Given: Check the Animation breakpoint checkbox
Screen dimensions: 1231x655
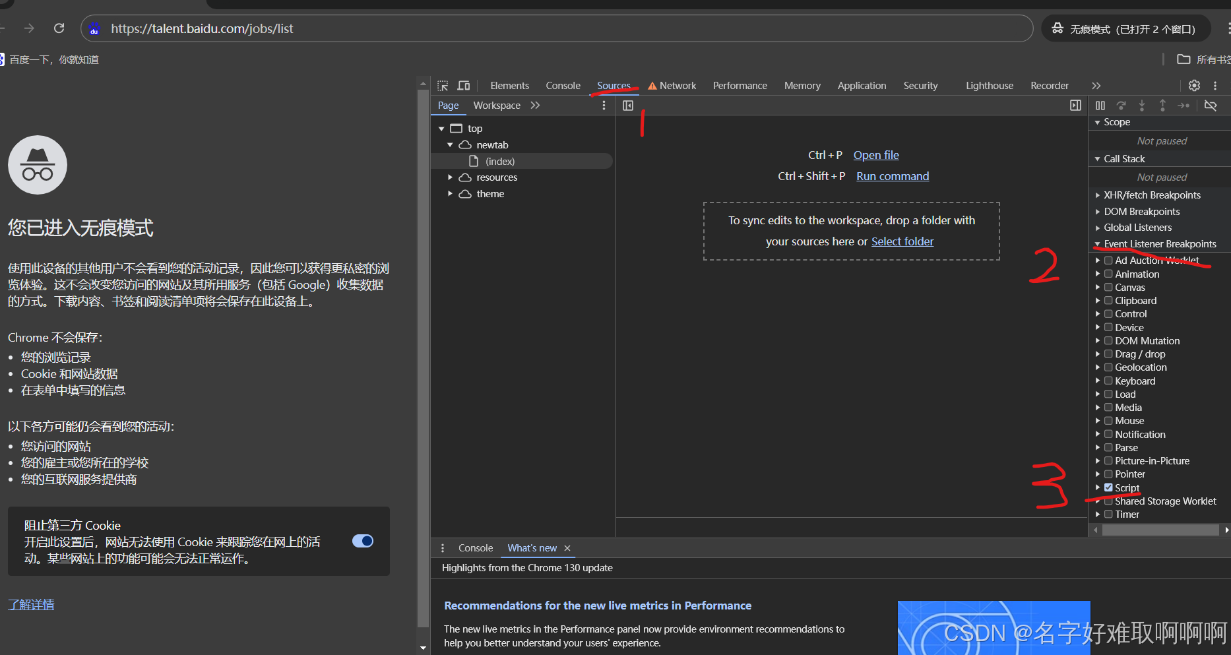Looking at the screenshot, I should 1108,274.
